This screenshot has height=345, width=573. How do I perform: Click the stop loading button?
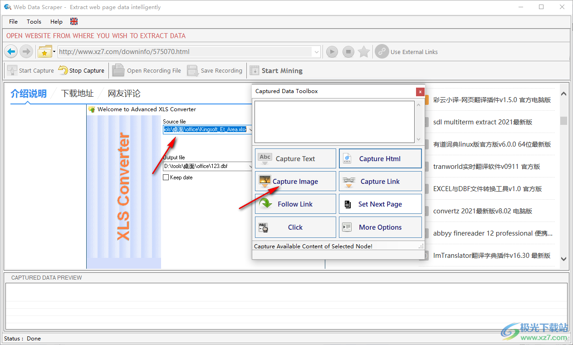(x=348, y=52)
